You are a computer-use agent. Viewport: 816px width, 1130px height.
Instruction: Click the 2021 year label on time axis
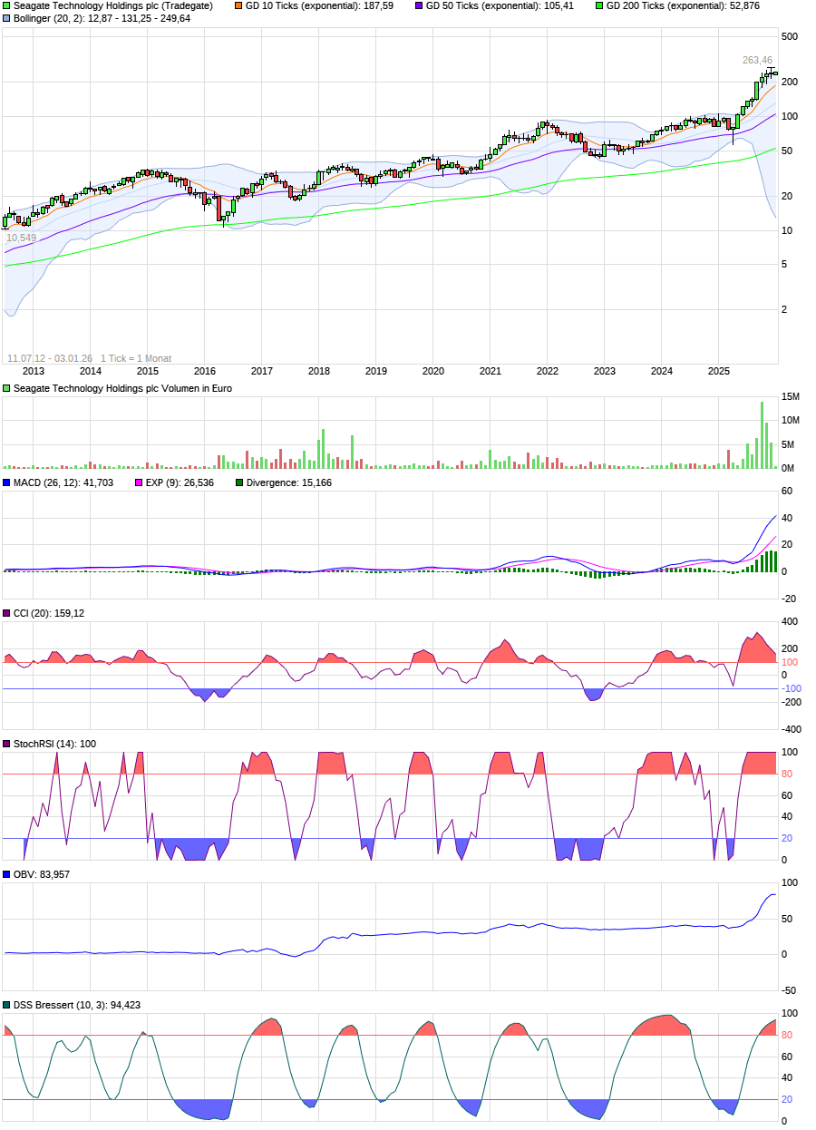[490, 371]
